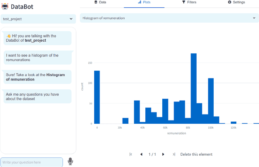Click the histogram bar at 100k
The width and height of the screenshot is (259, 167).
(211, 101)
